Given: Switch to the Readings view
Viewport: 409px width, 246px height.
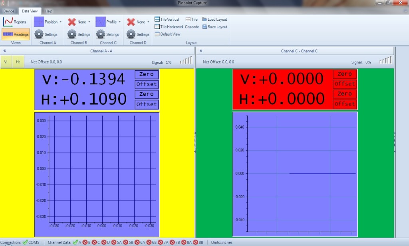Looking at the screenshot, I should (16, 34).
